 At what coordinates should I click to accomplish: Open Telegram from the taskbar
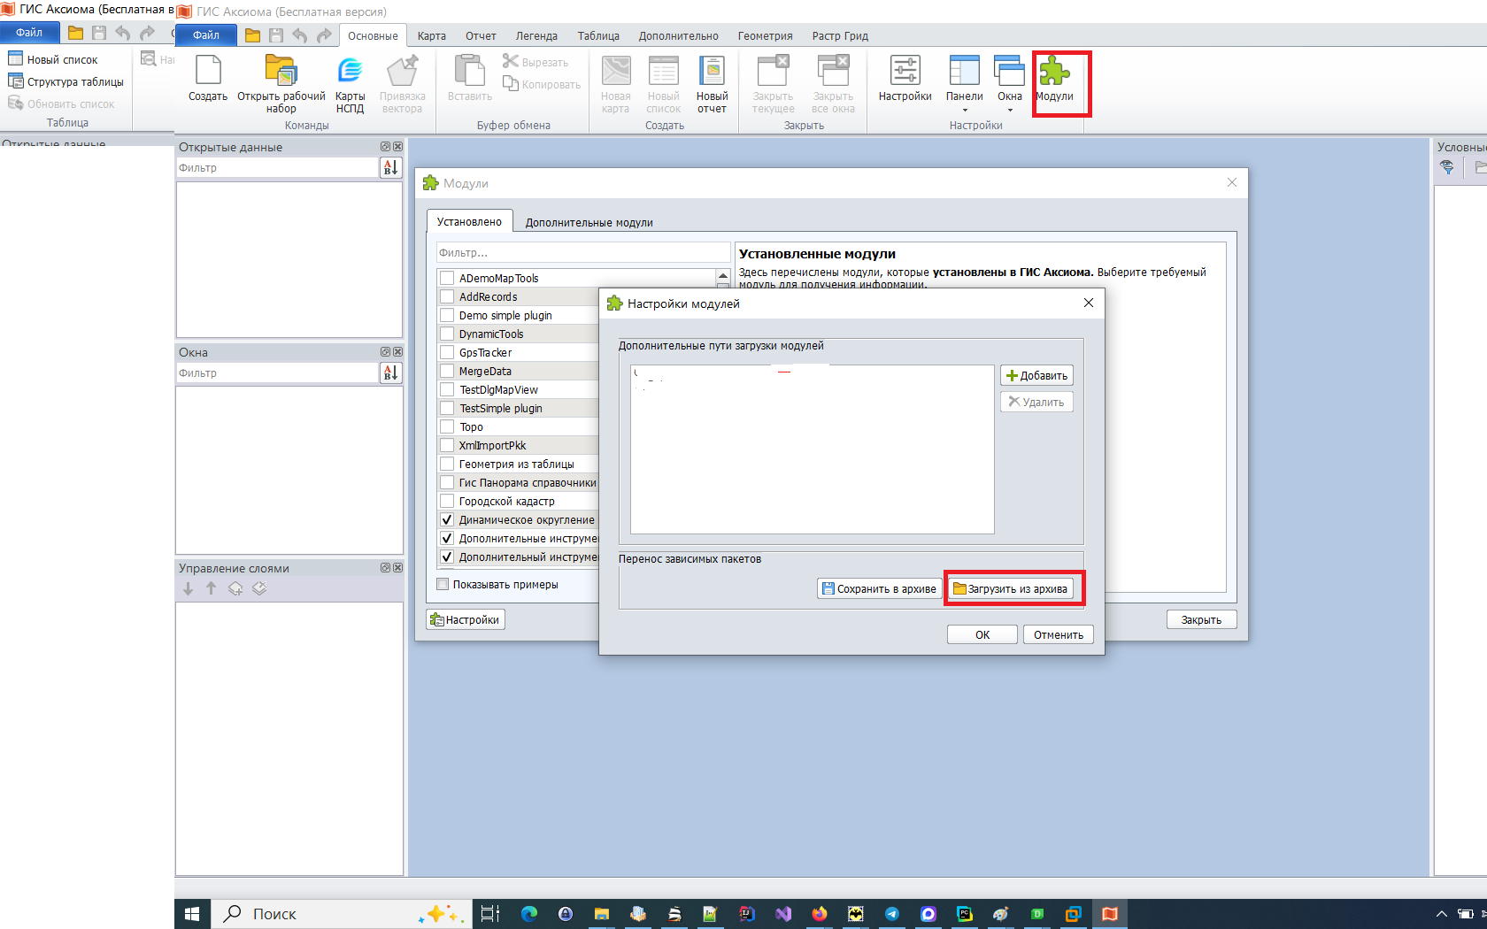tap(891, 914)
